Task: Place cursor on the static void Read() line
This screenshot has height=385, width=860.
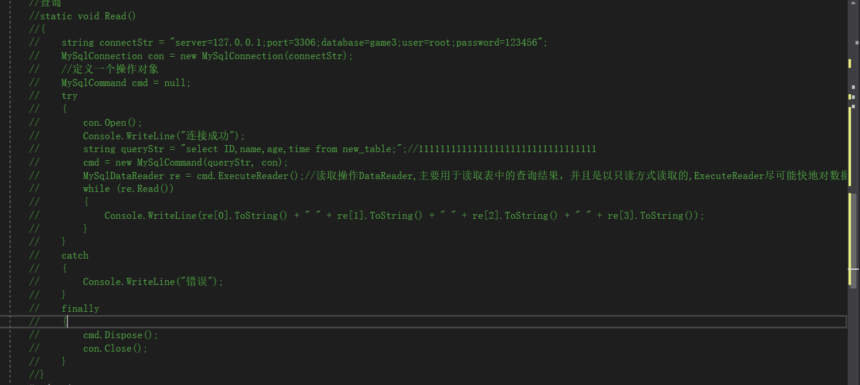Action: pyautogui.click(x=83, y=16)
